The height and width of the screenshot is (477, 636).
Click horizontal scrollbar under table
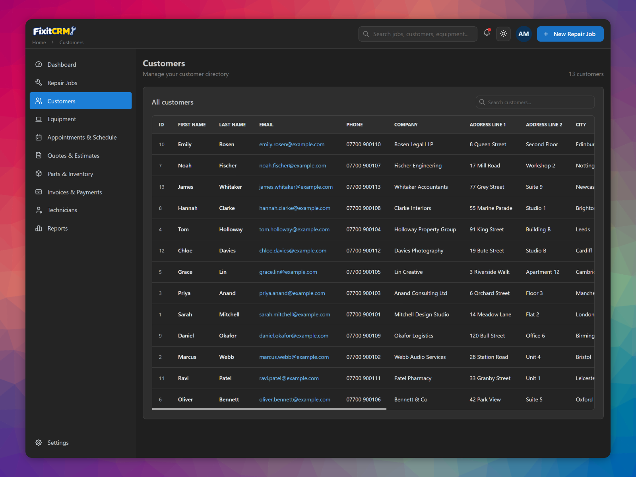click(269, 409)
